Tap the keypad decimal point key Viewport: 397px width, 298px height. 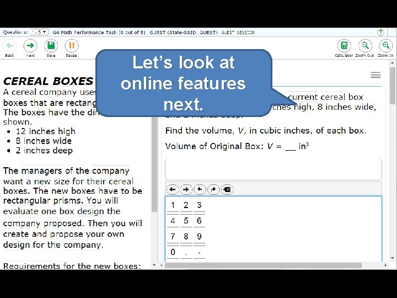tap(186, 252)
